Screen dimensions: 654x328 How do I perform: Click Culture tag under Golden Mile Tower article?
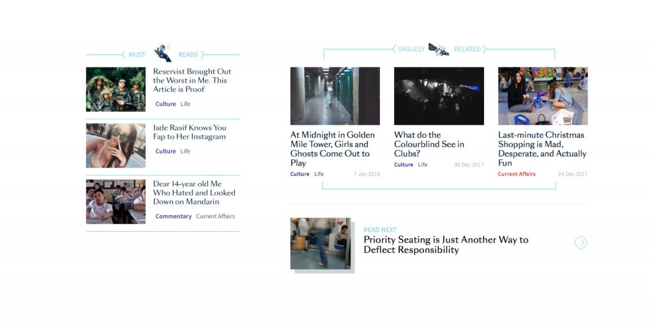pos(300,174)
